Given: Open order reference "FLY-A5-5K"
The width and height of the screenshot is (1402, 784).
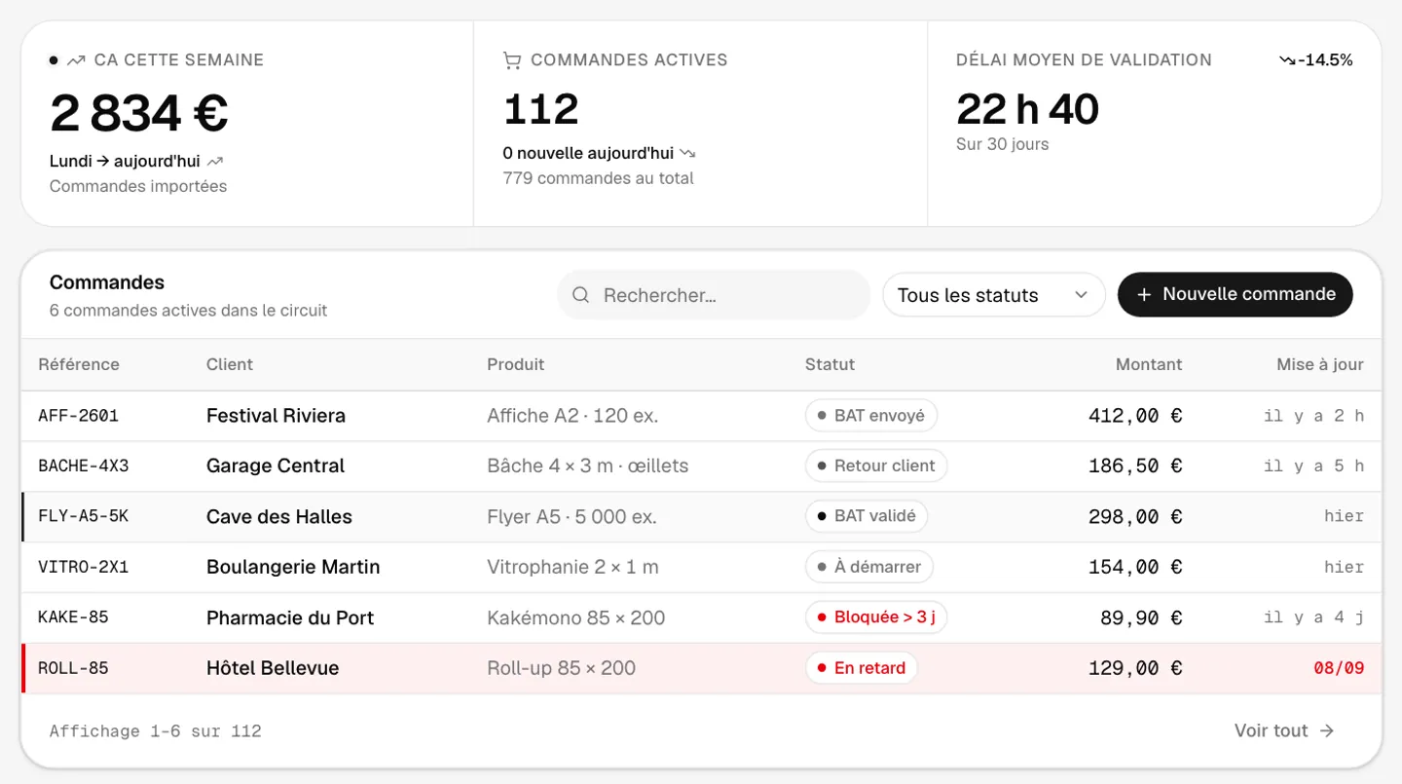Looking at the screenshot, I should point(84,516).
